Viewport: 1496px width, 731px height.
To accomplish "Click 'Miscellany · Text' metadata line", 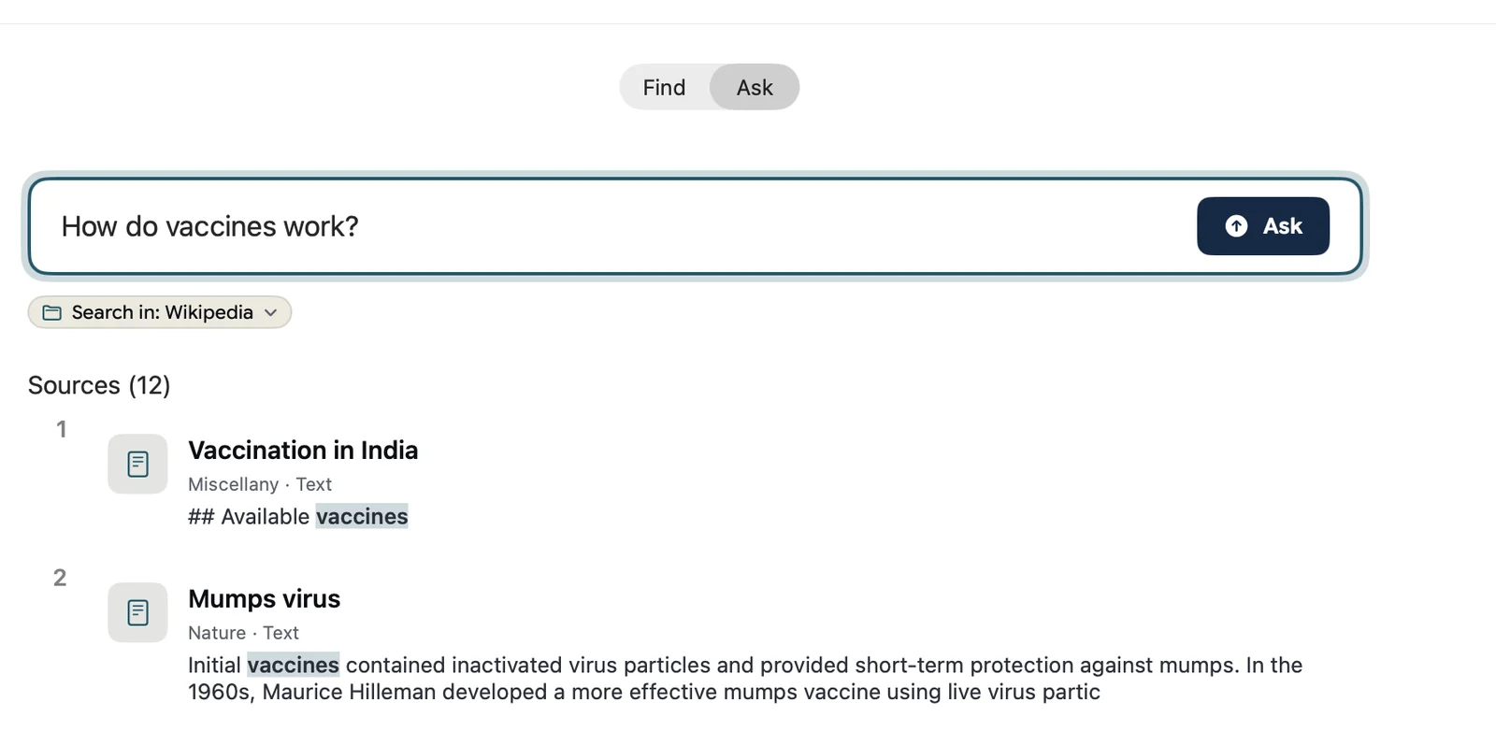I will coord(260,484).
